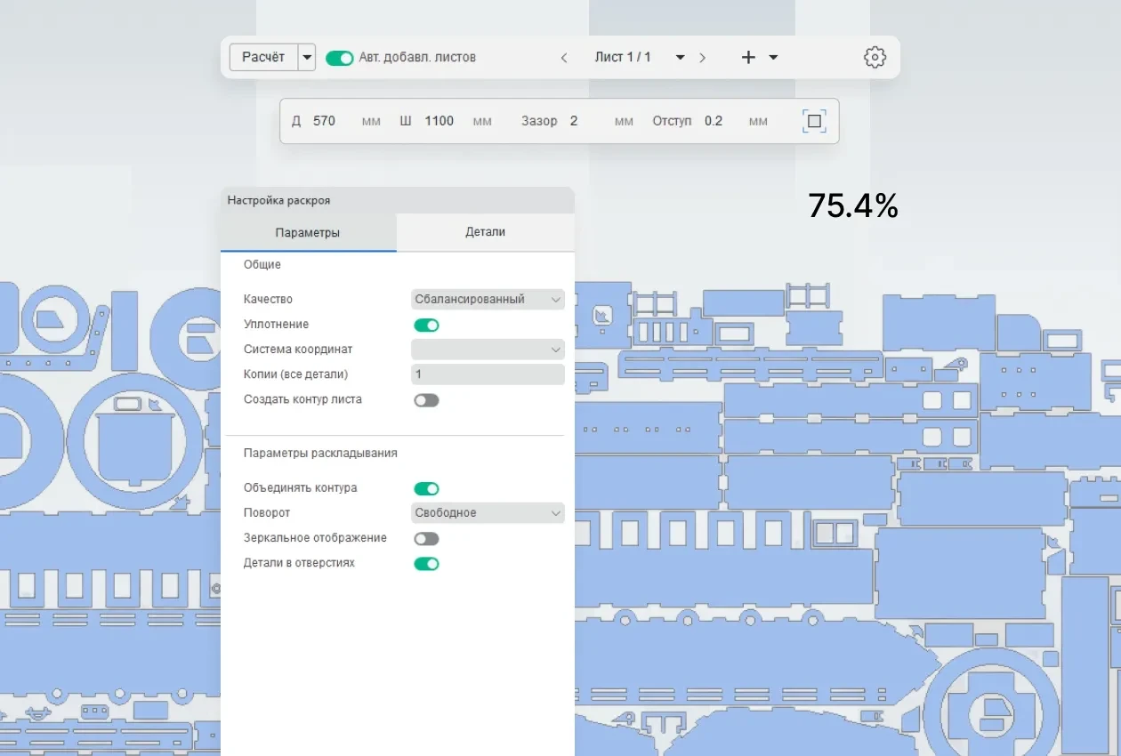Image resolution: width=1121 pixels, height=756 pixels.
Task: Click the Настройка раскроя panel title
Action: click(278, 201)
